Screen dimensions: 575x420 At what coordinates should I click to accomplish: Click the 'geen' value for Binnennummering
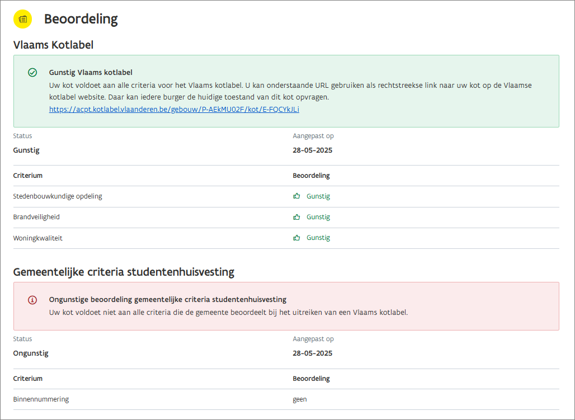pyautogui.click(x=300, y=399)
